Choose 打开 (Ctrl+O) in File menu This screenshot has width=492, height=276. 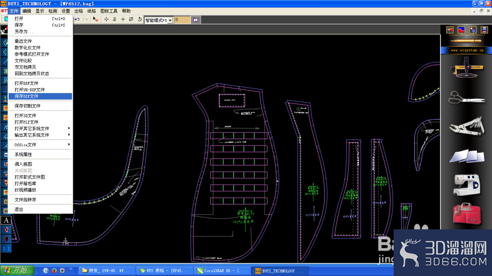click(x=40, y=19)
